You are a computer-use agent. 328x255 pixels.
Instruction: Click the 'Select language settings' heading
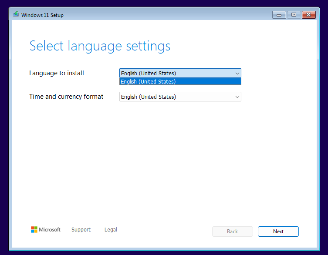[x=100, y=46]
